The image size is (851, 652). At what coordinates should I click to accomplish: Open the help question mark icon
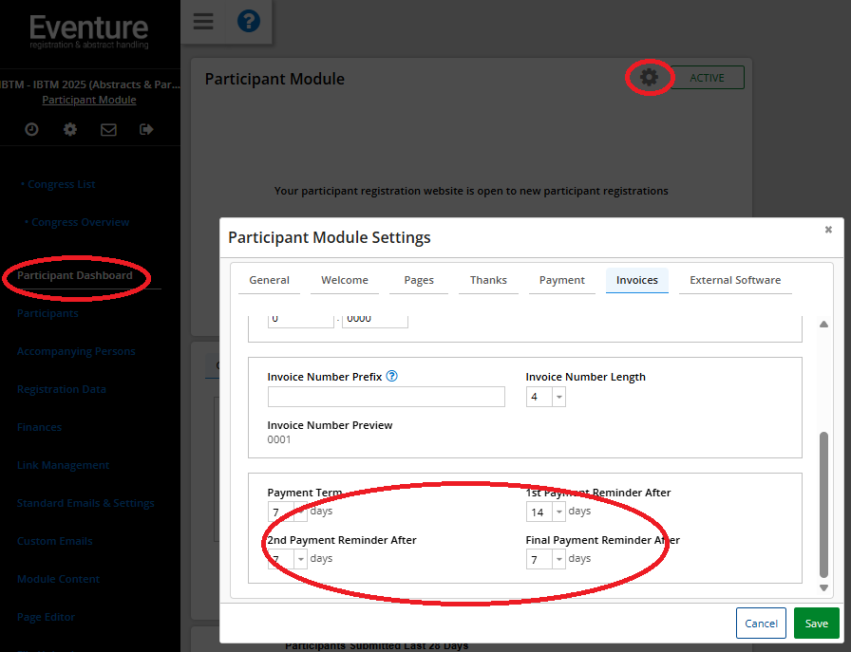coord(248,22)
